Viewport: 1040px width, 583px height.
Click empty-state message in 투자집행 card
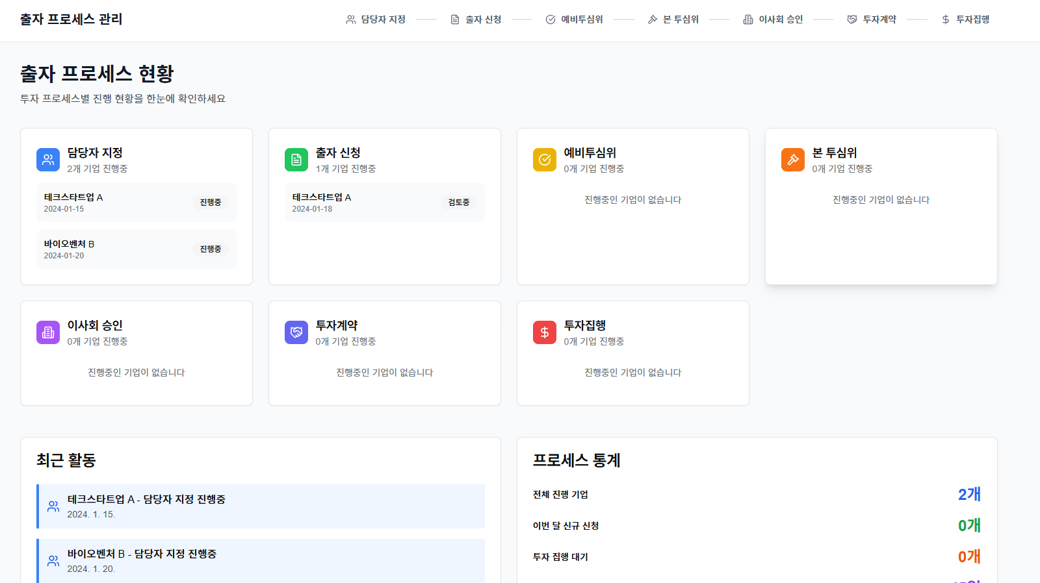tap(633, 373)
